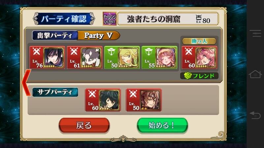The image size is (264, 148).
Task: Open the Android menu icon
Action: [x=255, y=34]
